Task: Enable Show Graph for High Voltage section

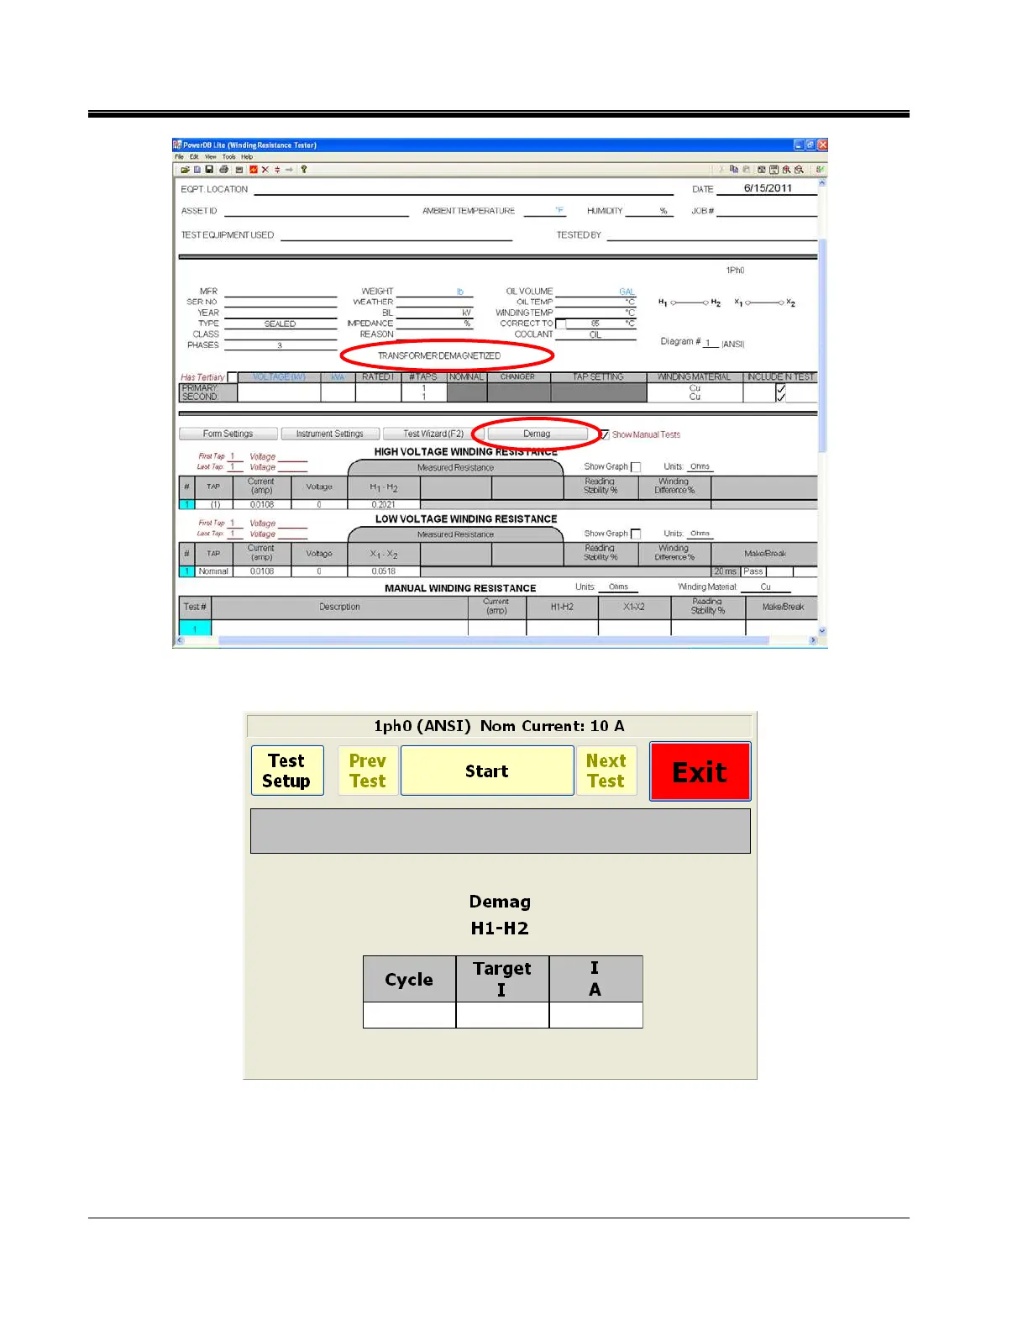Action: (636, 467)
